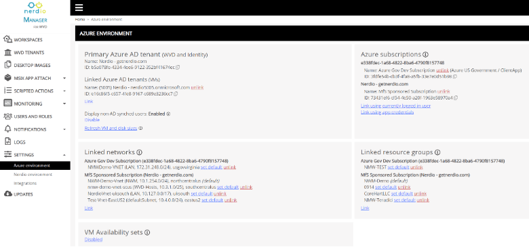
Task: Click the Desktop Images icon
Action: [x=7, y=65]
